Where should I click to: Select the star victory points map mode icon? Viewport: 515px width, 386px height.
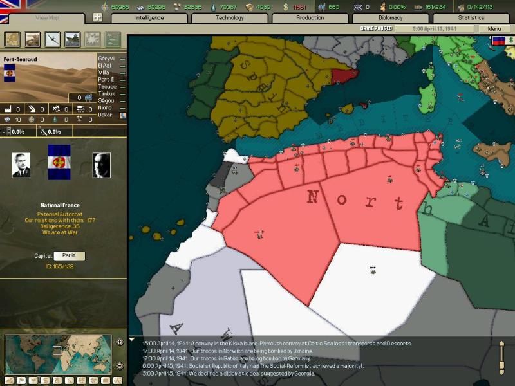click(x=118, y=380)
